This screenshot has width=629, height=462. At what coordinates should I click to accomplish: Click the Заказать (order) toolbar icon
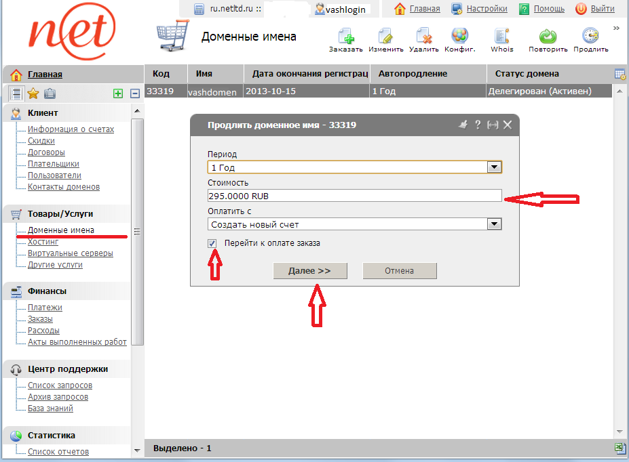click(346, 37)
